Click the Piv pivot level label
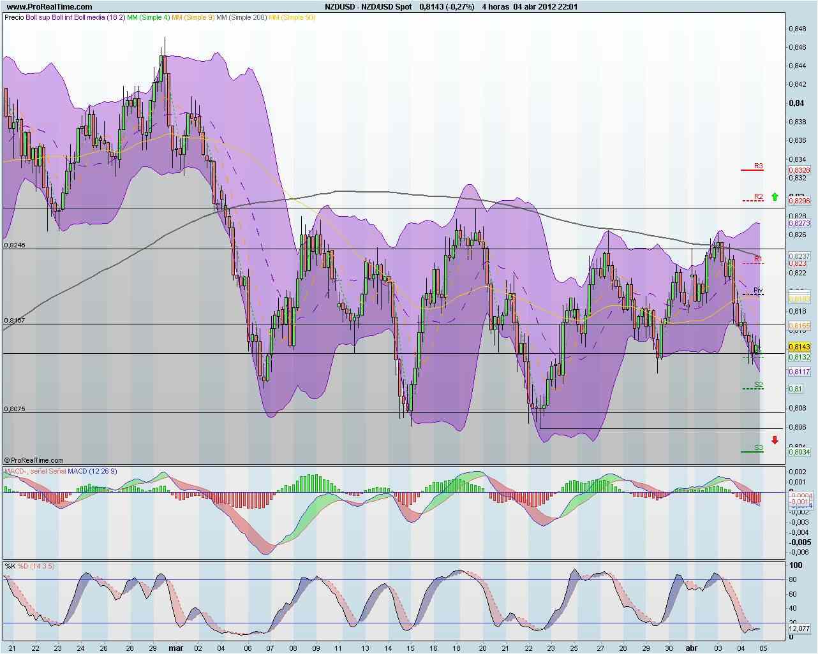The height and width of the screenshot is (654, 818). (757, 289)
